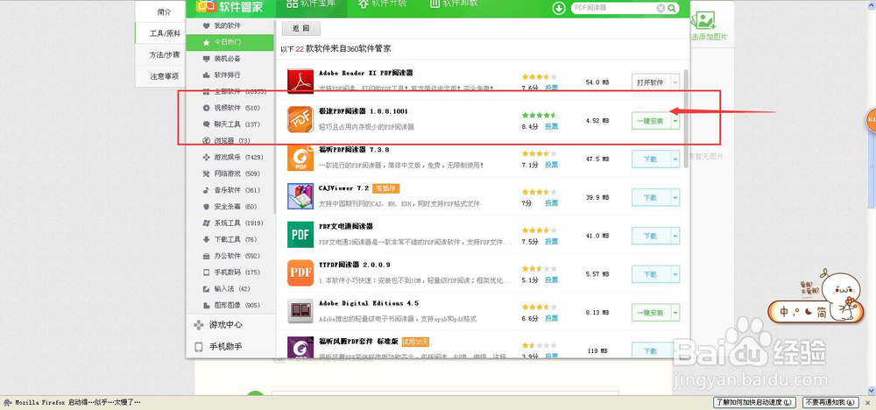
Task: Expand dropdown beside 极速PDF 一键安装 button
Action: pos(675,121)
